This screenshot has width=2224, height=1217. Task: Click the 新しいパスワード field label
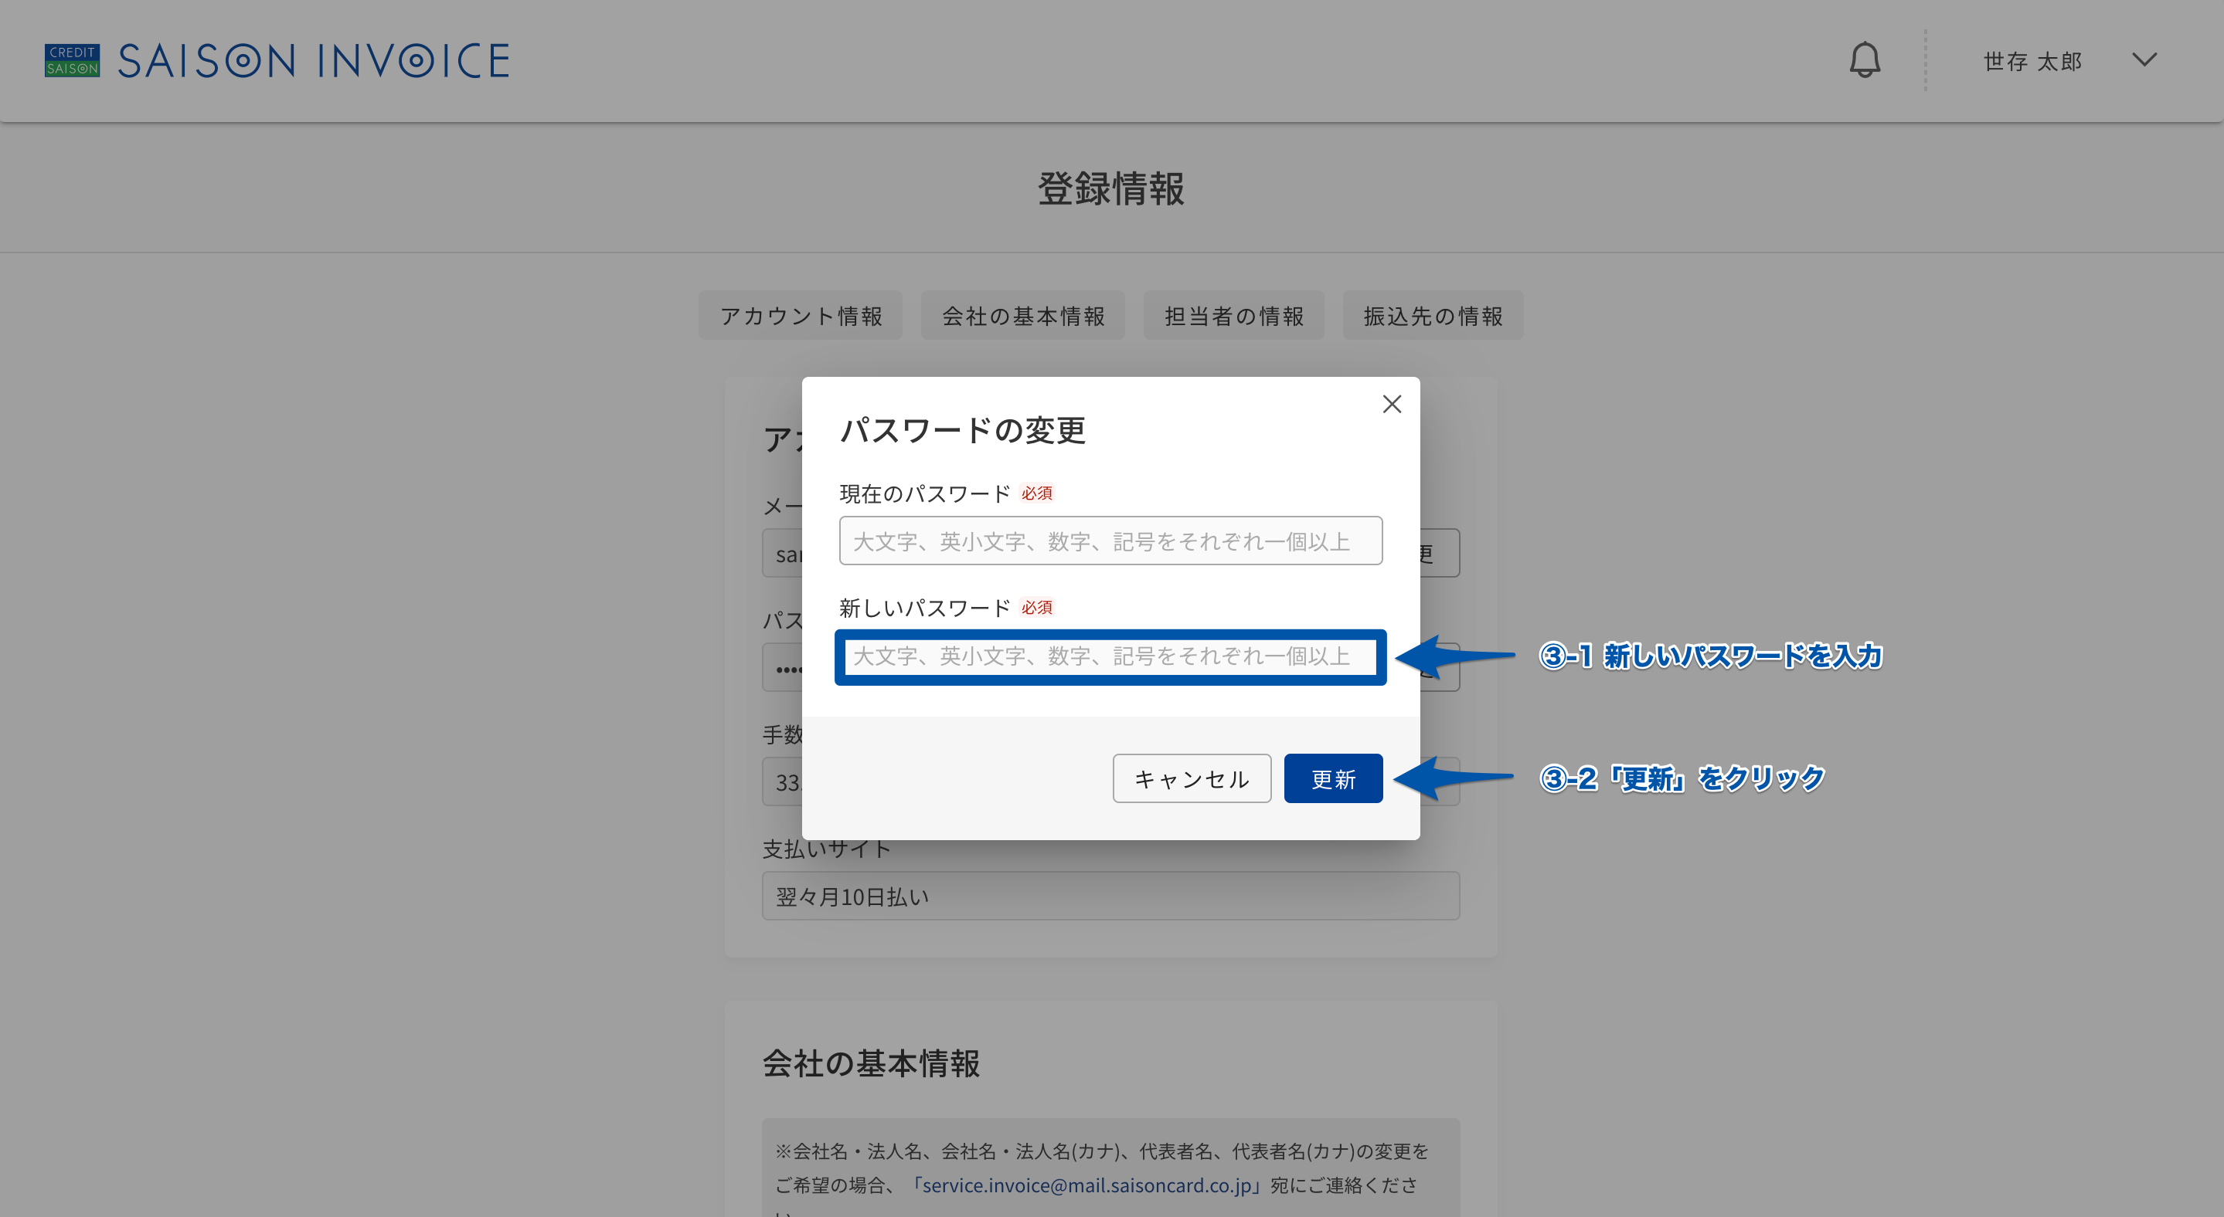[925, 608]
